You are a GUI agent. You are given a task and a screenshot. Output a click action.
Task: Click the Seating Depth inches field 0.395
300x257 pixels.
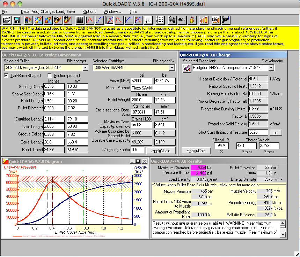click(54, 86)
